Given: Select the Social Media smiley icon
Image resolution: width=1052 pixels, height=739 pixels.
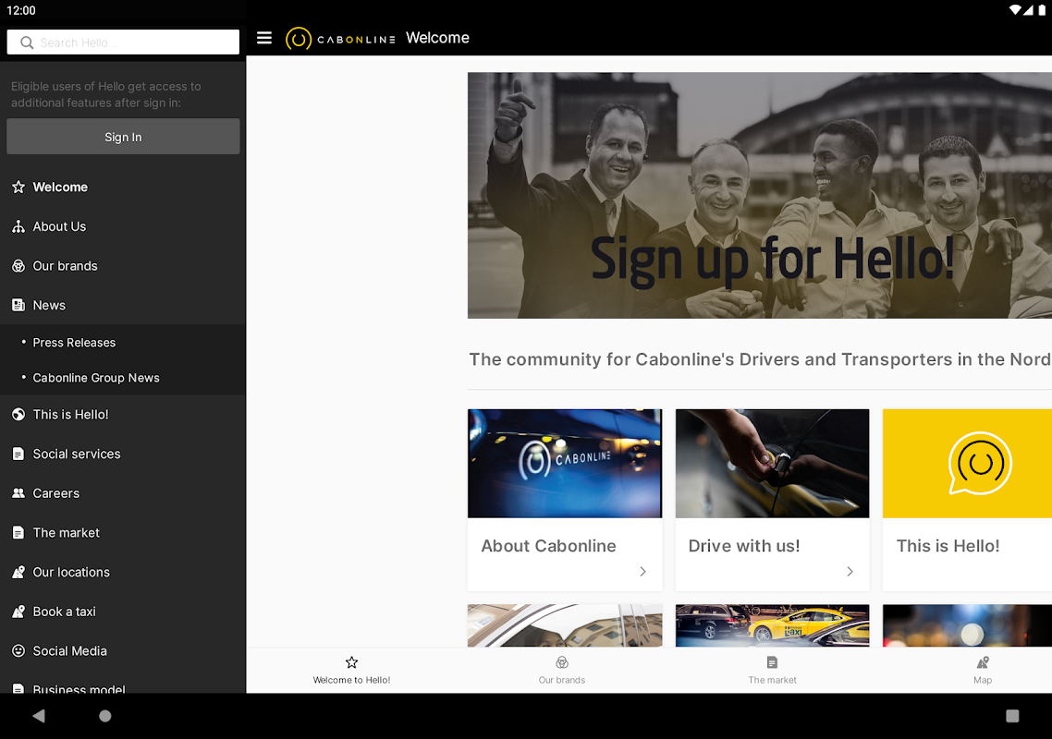Looking at the screenshot, I should tap(18, 651).
